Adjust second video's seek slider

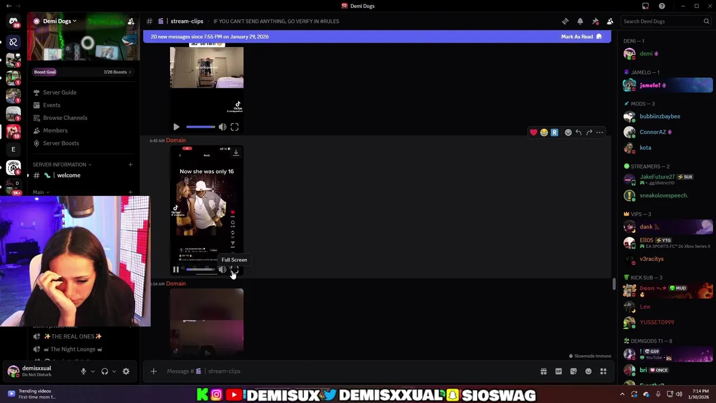(200, 270)
